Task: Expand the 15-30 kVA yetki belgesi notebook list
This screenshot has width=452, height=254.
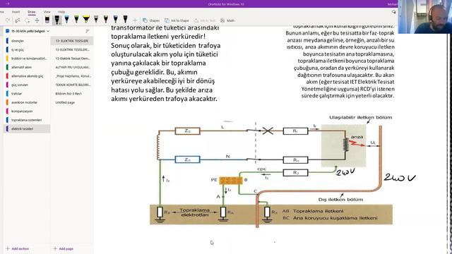Action: tap(28, 31)
